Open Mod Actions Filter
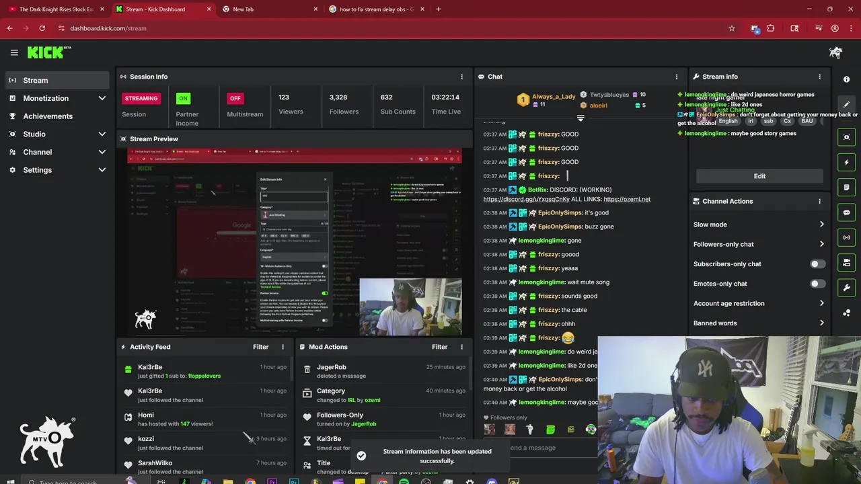Image resolution: width=861 pixels, height=484 pixels. coord(439,347)
